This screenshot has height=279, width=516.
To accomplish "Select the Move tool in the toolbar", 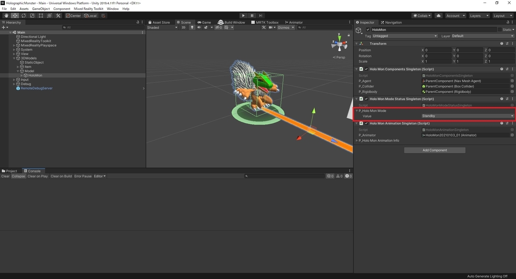I will coord(15,15).
